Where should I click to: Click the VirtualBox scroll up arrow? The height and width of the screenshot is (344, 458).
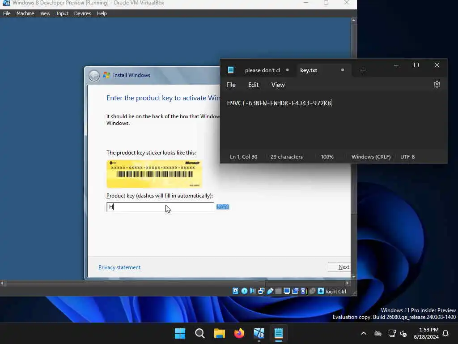click(353, 21)
